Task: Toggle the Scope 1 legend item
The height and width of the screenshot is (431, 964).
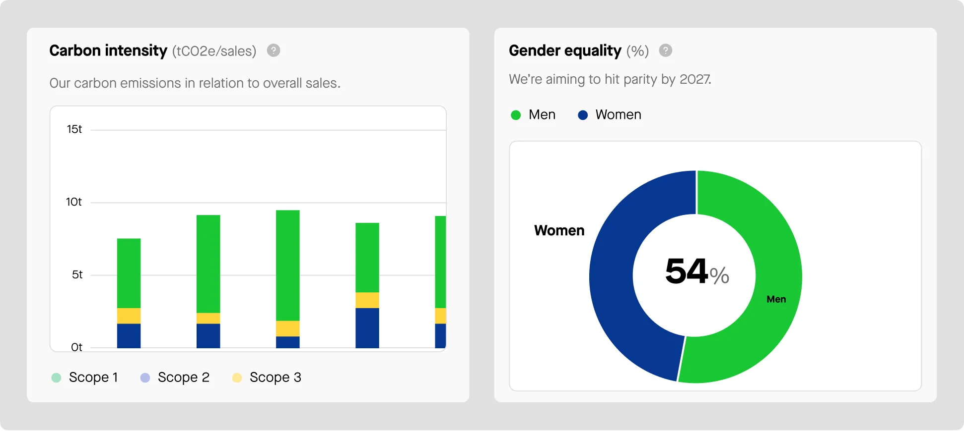Action: [85, 377]
